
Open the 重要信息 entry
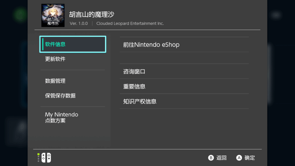[x=184, y=86]
